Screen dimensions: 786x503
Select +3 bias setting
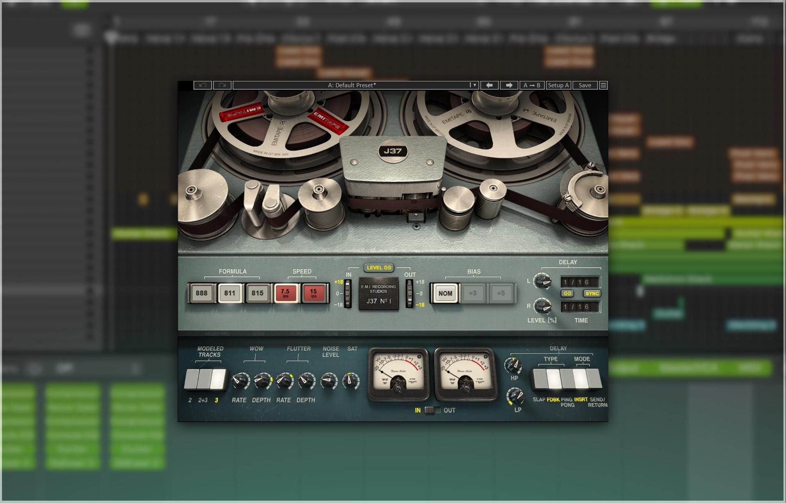(x=473, y=293)
